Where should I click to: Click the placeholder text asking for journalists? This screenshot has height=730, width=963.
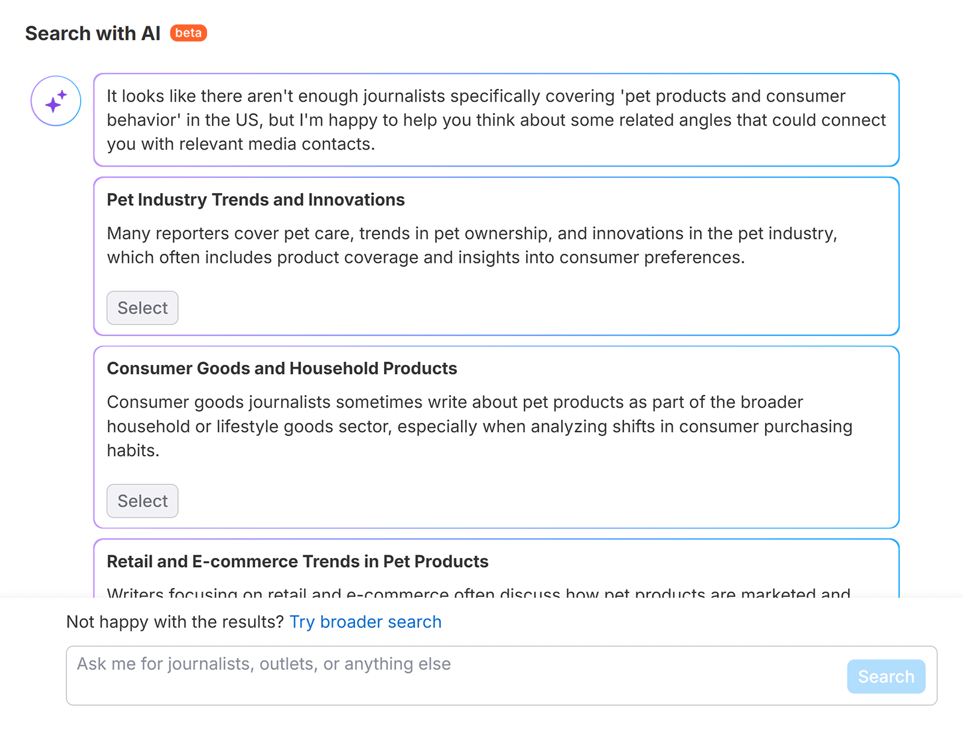[263, 664]
